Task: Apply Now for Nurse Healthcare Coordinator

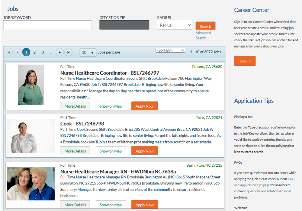Action: click(144, 106)
